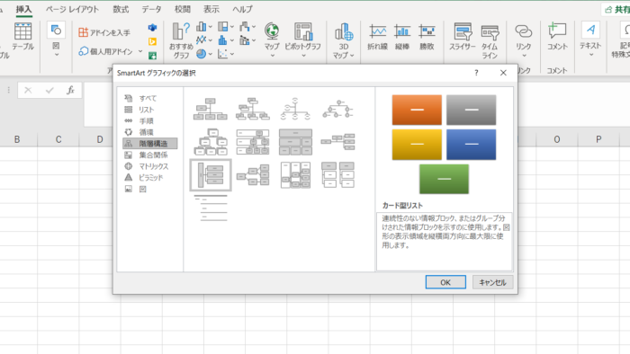Screen dimensions: 630x354
Task: Open the 校閲 (Review) tab
Action: click(x=183, y=9)
